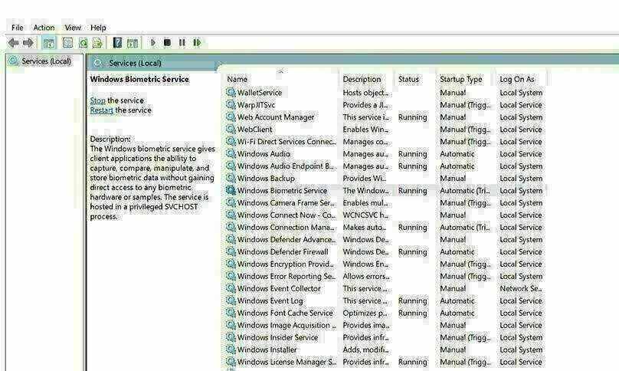619x371 pixels.
Task: Click the Restart the service link
Action: coord(101,110)
